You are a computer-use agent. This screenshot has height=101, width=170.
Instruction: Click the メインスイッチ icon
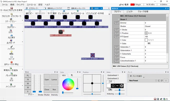[11, 84]
